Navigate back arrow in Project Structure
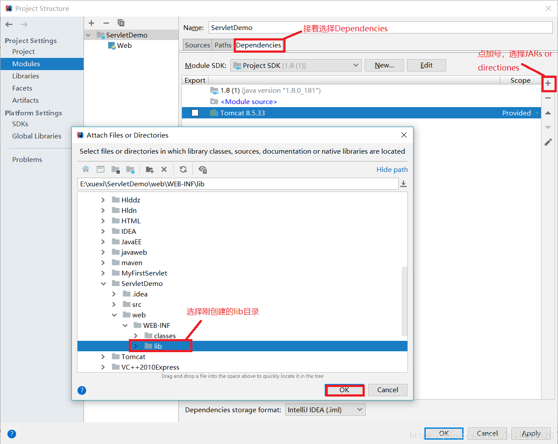The height and width of the screenshot is (444, 558). point(9,24)
